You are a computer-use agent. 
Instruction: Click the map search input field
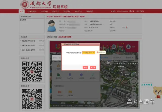click(x=57, y=58)
